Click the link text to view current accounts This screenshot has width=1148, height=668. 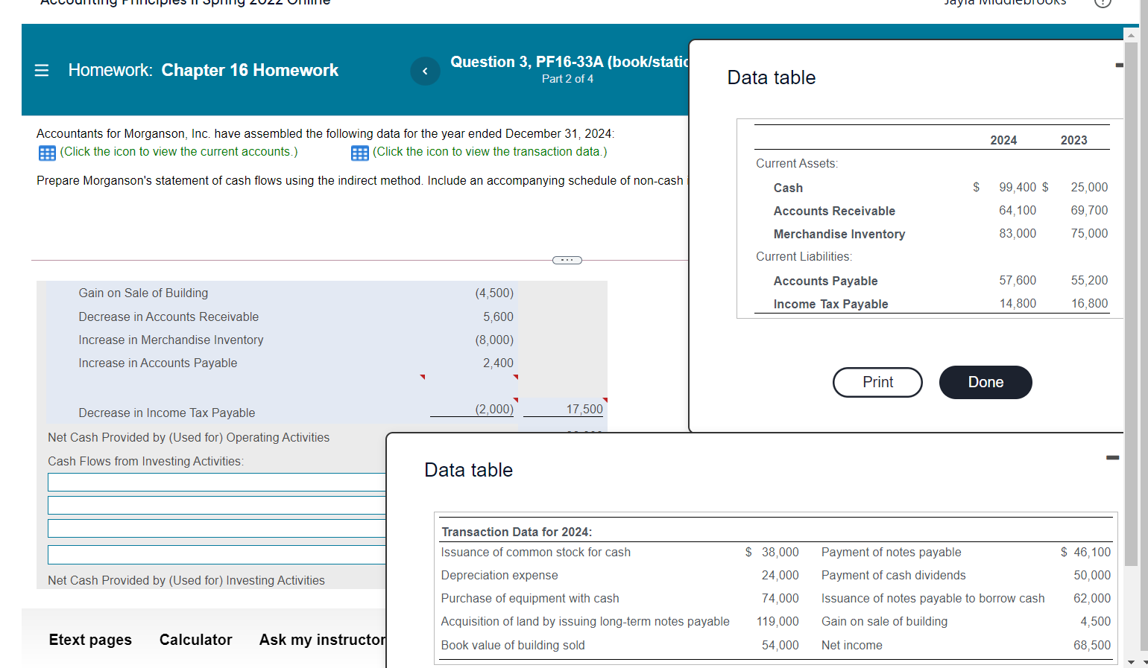(179, 152)
